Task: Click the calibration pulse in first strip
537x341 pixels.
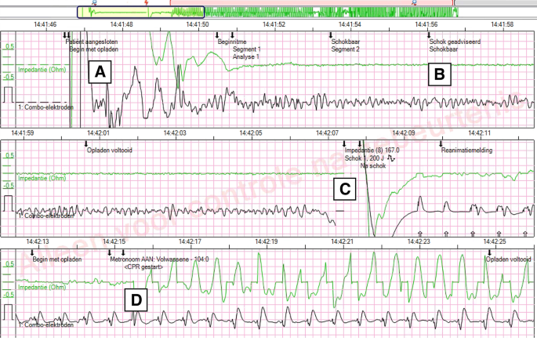Action: [x=8, y=95]
